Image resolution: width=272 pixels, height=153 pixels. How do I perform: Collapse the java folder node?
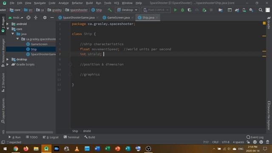pyautogui.click(x=13, y=34)
